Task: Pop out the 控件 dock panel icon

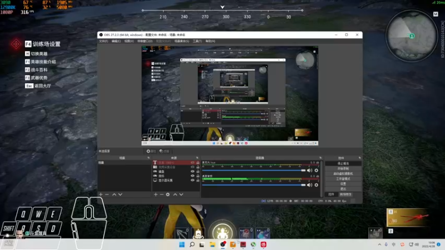Action: tap(359, 158)
